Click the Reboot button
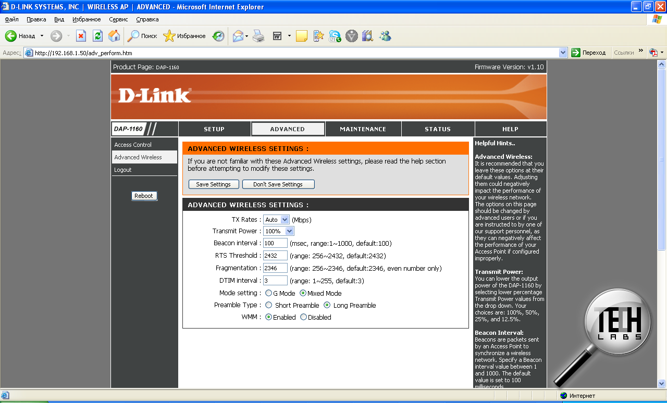 144,196
